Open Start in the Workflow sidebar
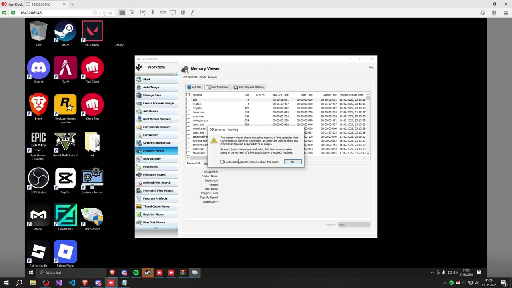The image size is (512, 288). click(156, 79)
